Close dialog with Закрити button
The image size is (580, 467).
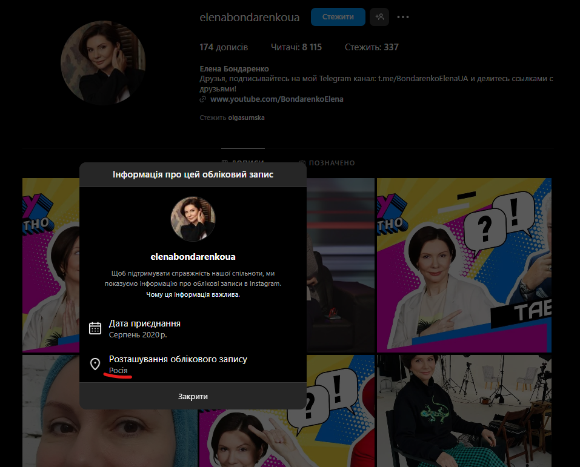pos(193,396)
